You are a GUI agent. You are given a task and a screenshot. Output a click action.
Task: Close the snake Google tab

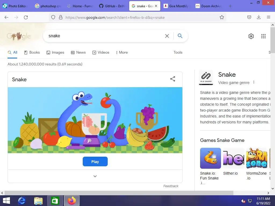[x=156, y=6]
